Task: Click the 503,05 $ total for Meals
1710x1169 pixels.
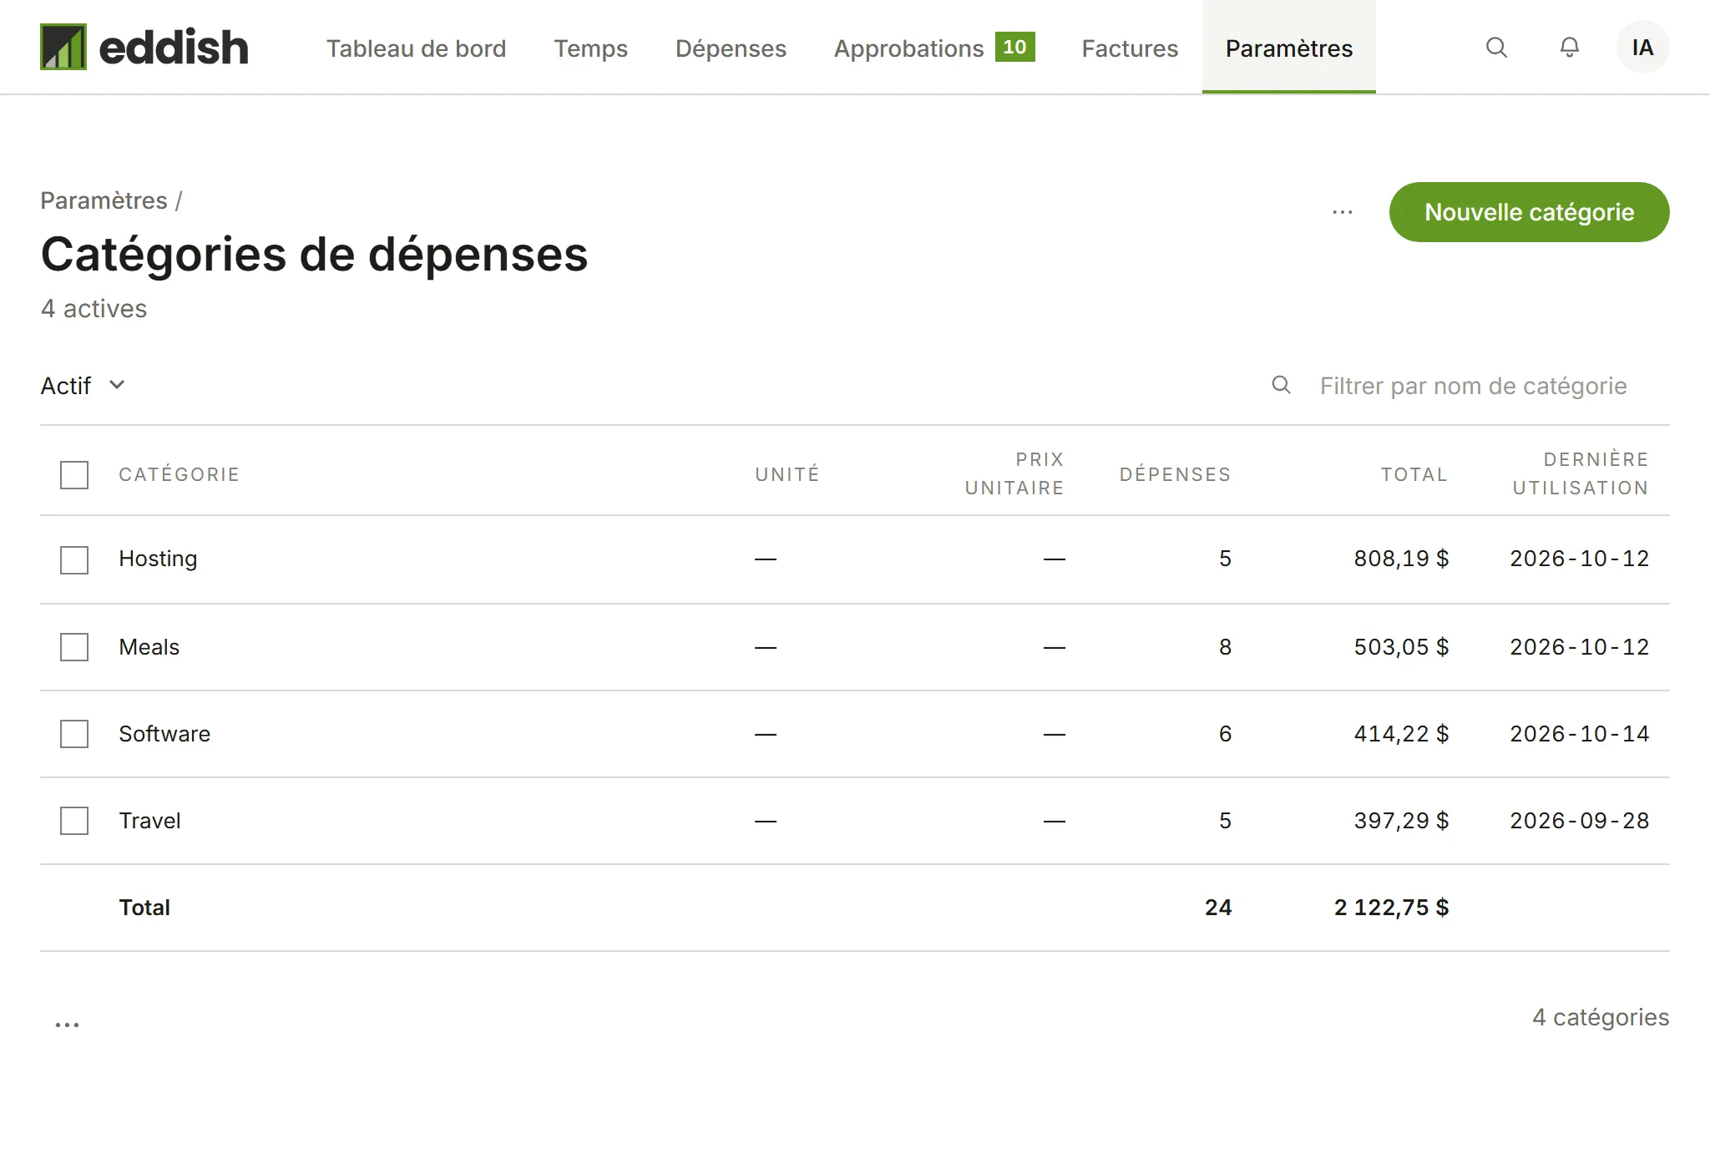Action: [1401, 647]
